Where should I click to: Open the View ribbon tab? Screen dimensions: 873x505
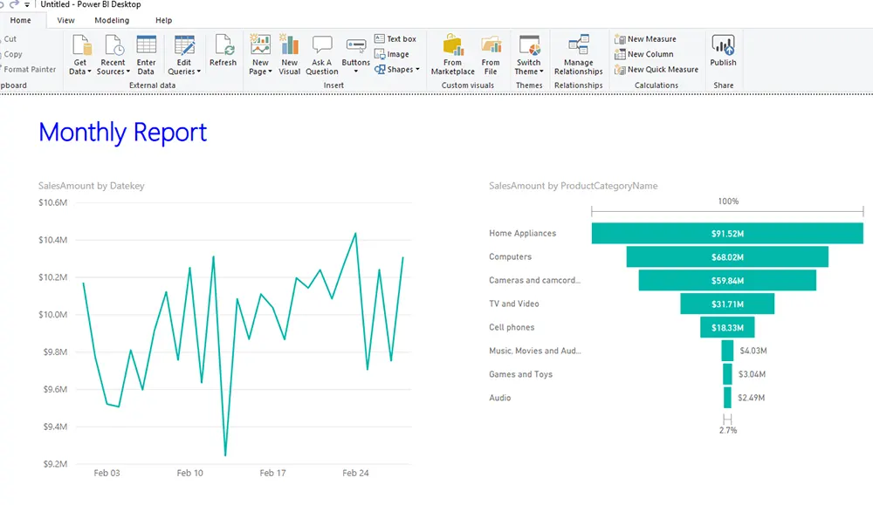tap(65, 20)
